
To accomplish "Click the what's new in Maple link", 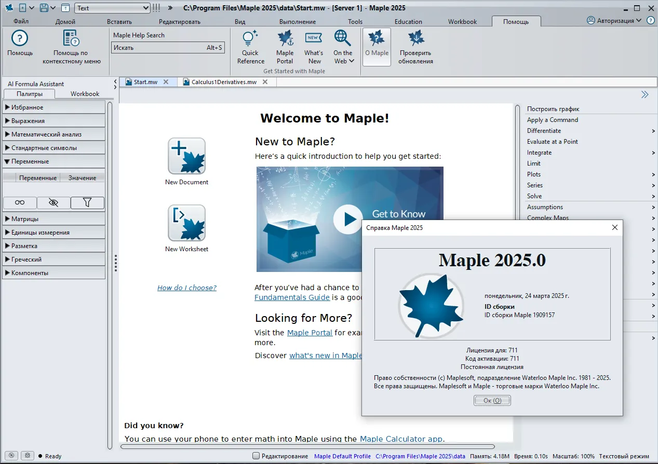I will (326, 356).
